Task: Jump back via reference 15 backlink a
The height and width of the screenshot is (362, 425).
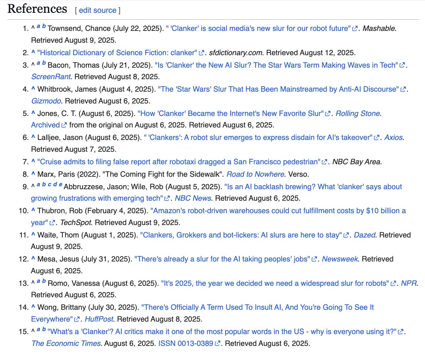Action: pyautogui.click(x=38, y=329)
